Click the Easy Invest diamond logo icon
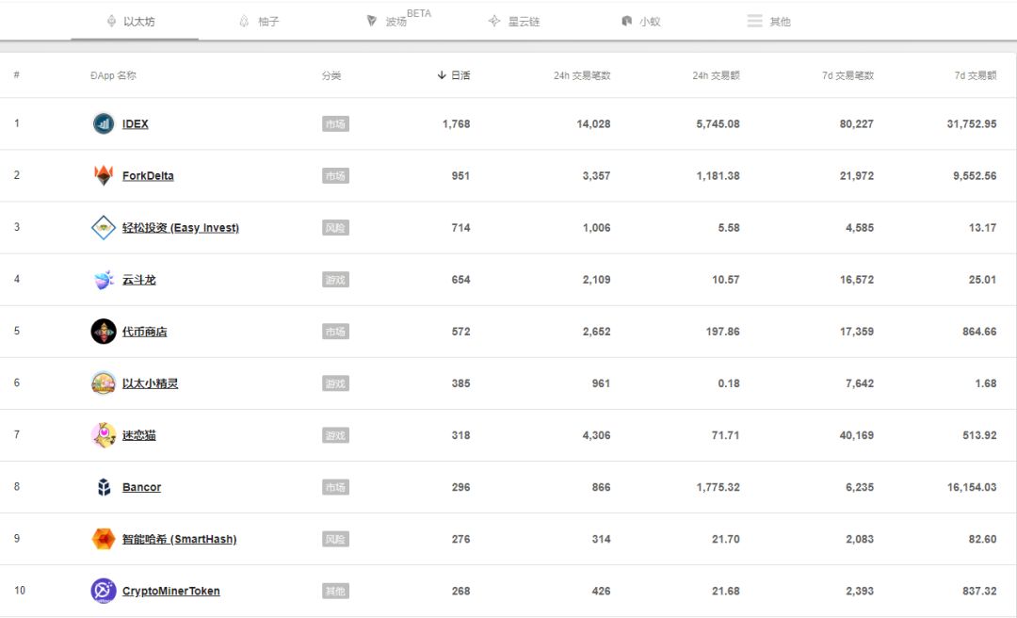Viewport: 1017px width, 618px height. (x=104, y=227)
